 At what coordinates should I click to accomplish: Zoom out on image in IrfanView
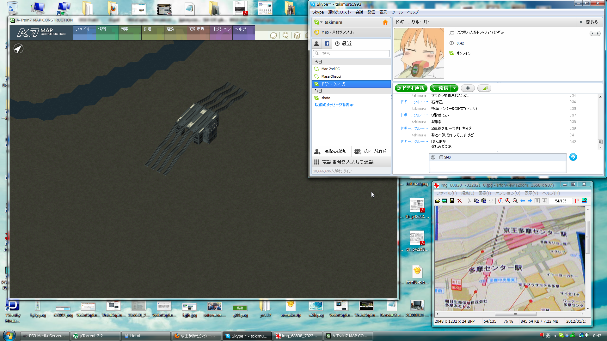515,201
